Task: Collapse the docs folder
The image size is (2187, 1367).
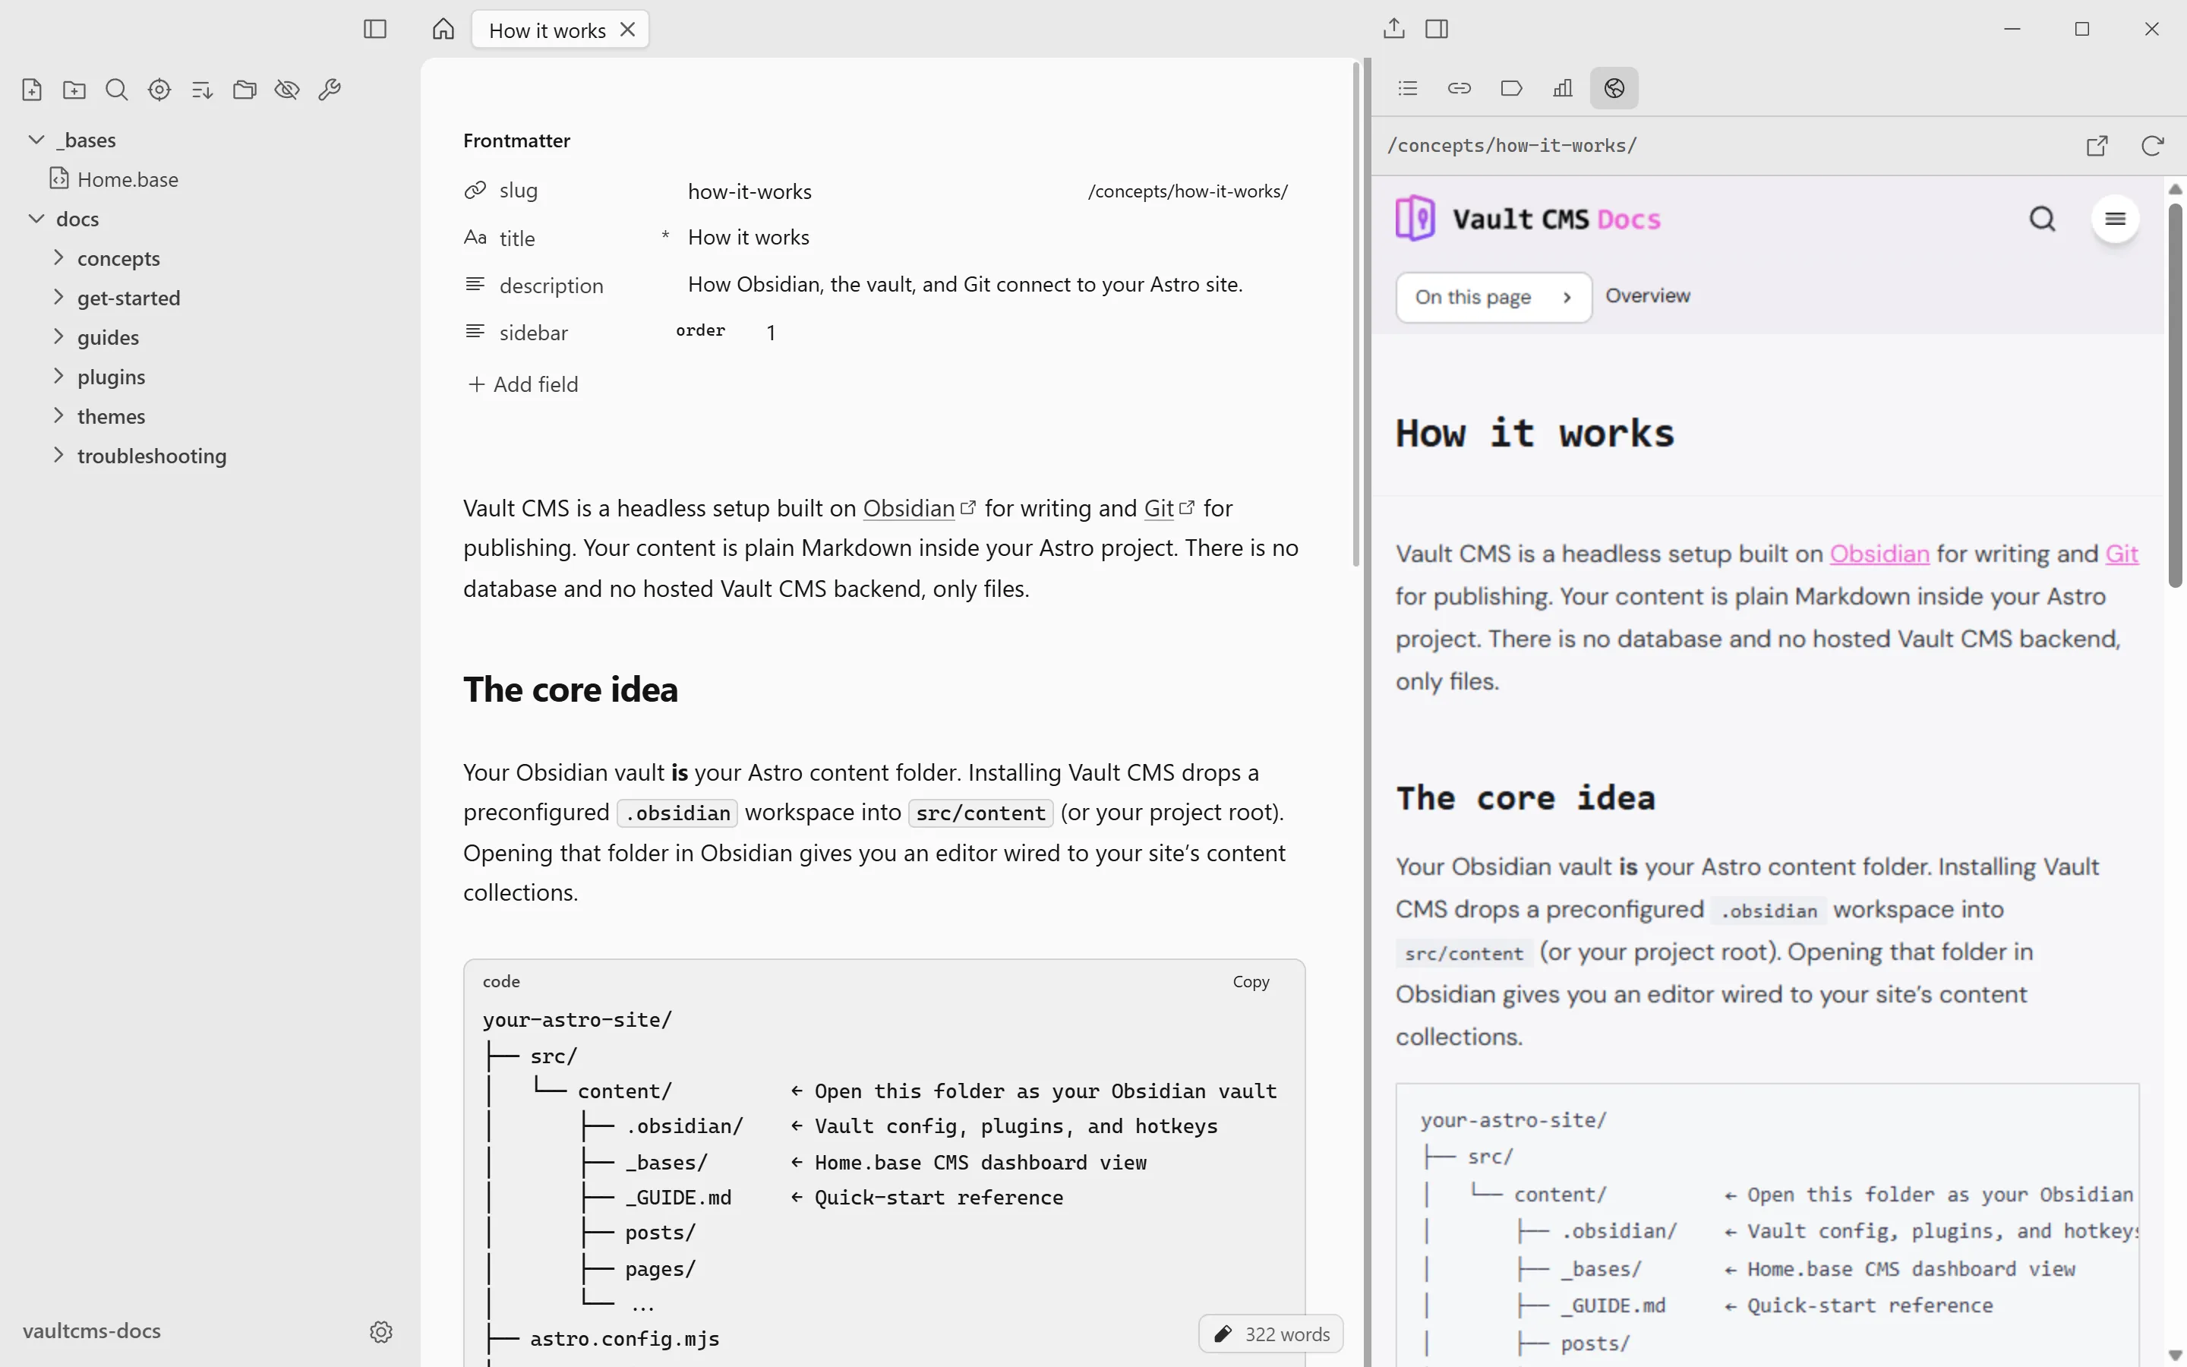Action: pos(37,218)
